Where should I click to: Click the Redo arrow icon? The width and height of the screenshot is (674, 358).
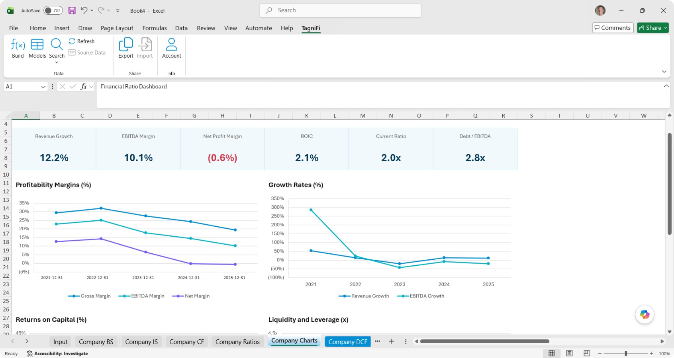[101, 10]
